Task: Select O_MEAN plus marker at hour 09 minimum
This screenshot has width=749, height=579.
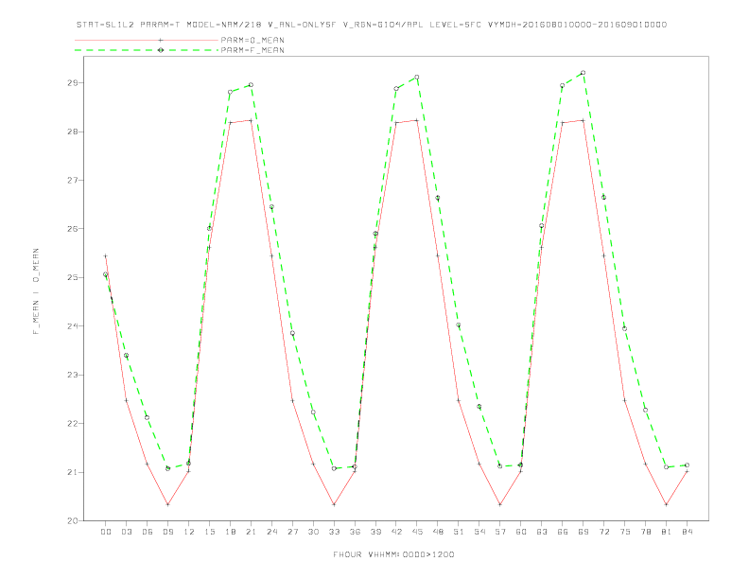Action: [167, 504]
